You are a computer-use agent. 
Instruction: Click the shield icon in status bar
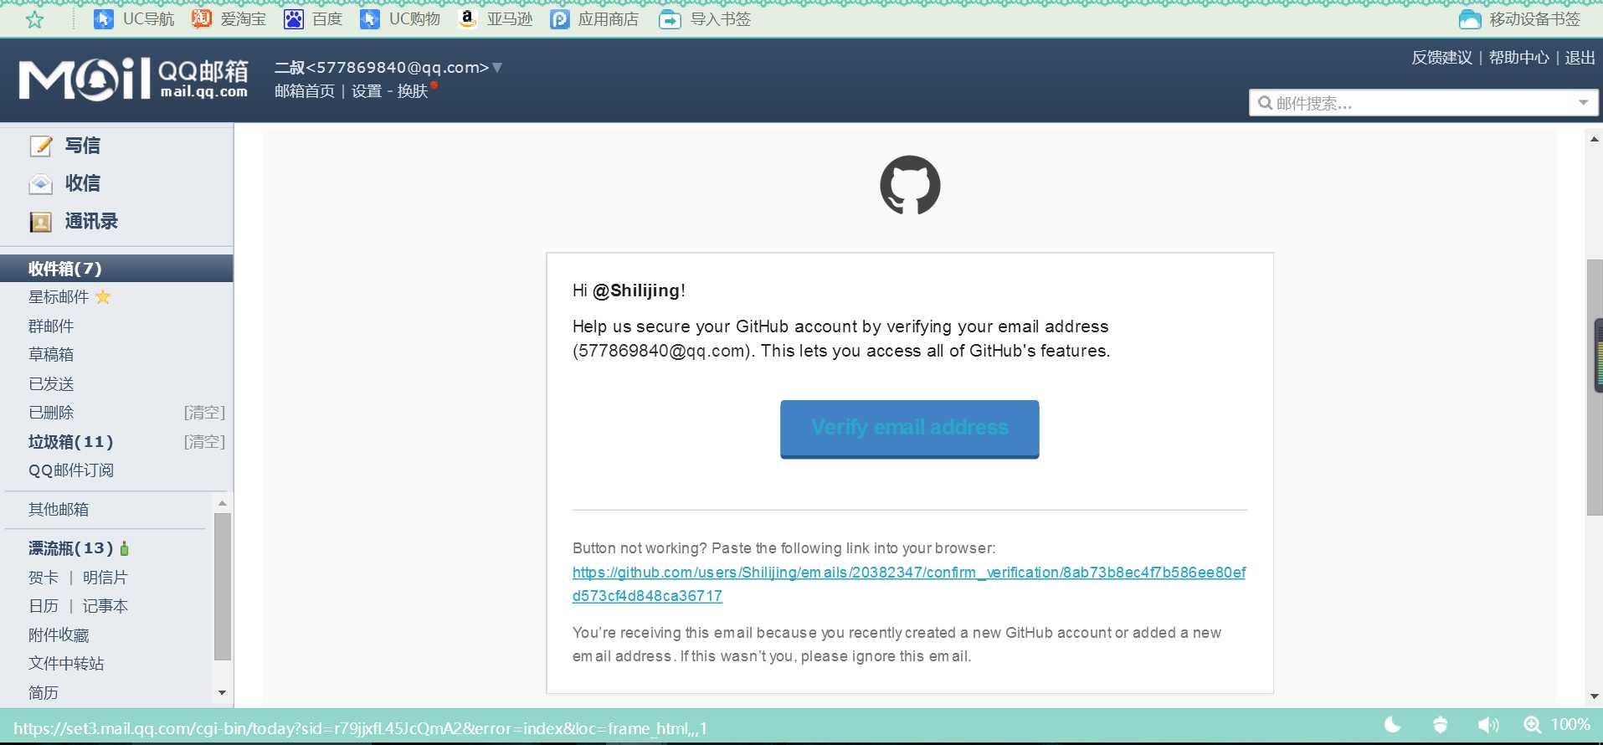1441,725
